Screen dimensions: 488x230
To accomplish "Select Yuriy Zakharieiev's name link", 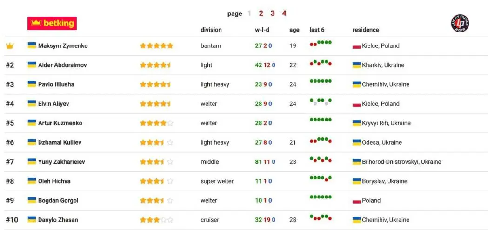I will coord(61,162).
